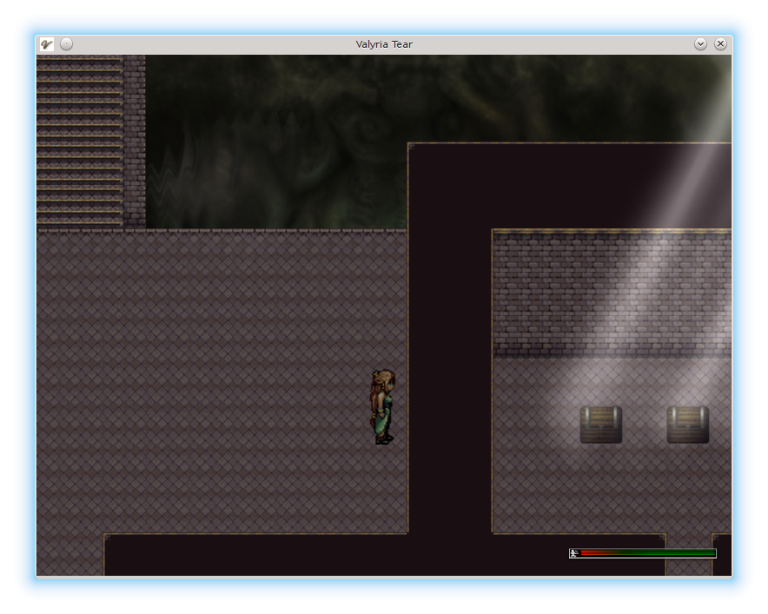768x614 pixels.
Task: Close the Valyria Tear window
Action: pyautogui.click(x=720, y=44)
